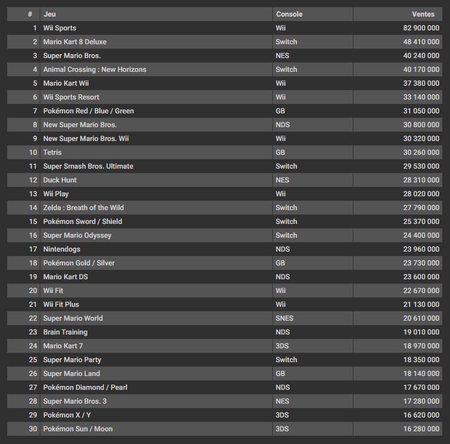Click 'Pokémon Red / Blue / Green' cell

(x=88, y=111)
